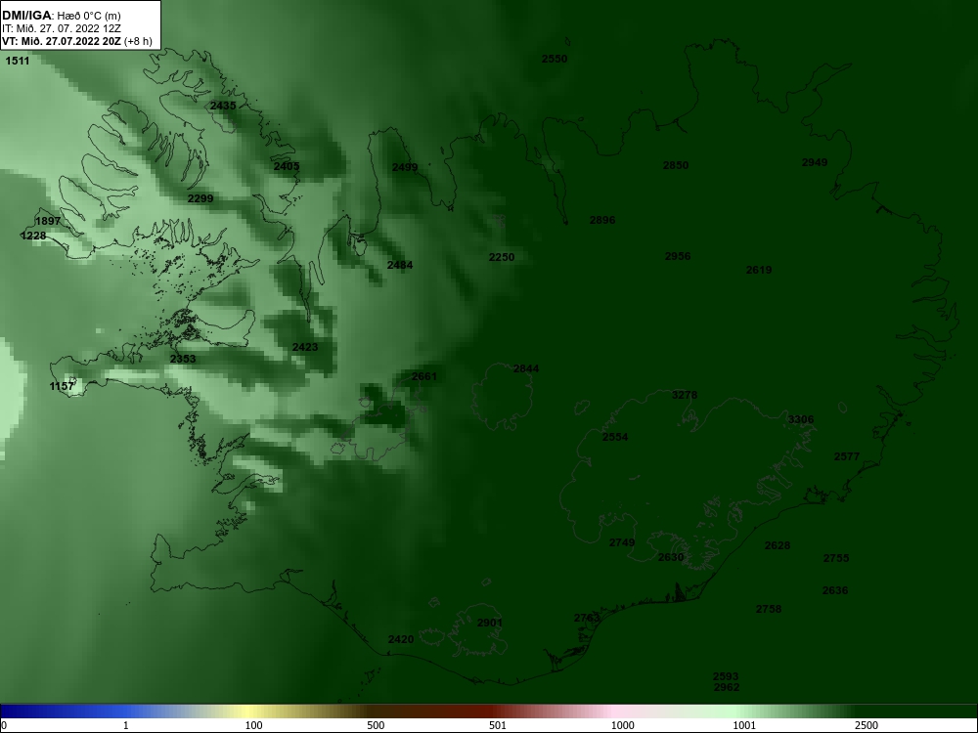This screenshot has width=978, height=733.
Task: Click the 2949 label on the map
Action: point(815,162)
